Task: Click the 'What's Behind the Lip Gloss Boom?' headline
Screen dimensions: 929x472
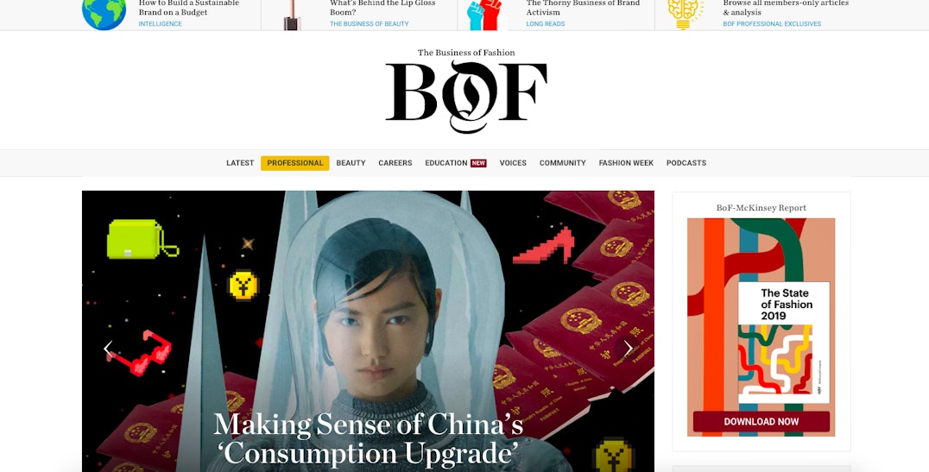Action: [382, 8]
